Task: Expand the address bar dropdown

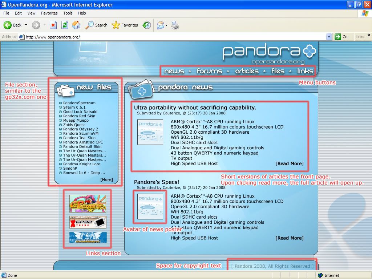Action: [329, 37]
